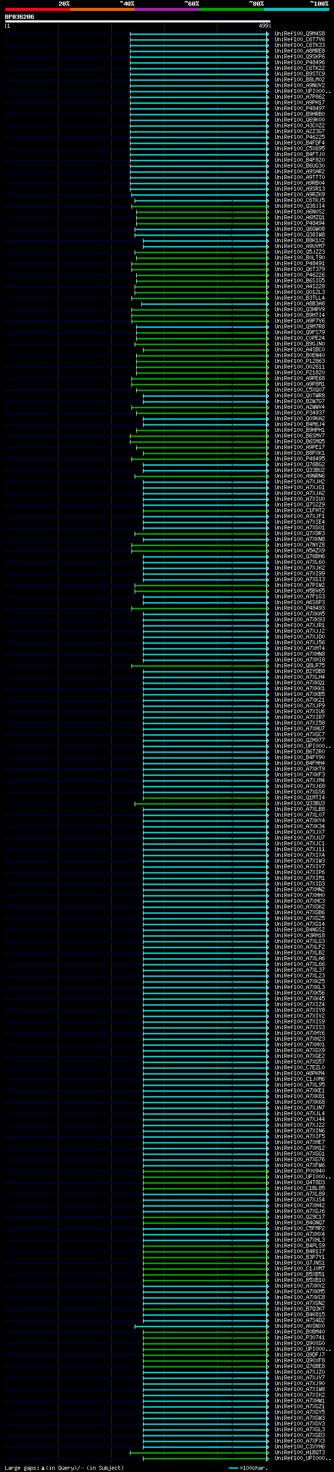Select the UniRef100_Q69K00 label
Viewport: 334px width, 1472px height.
tap(299, 120)
